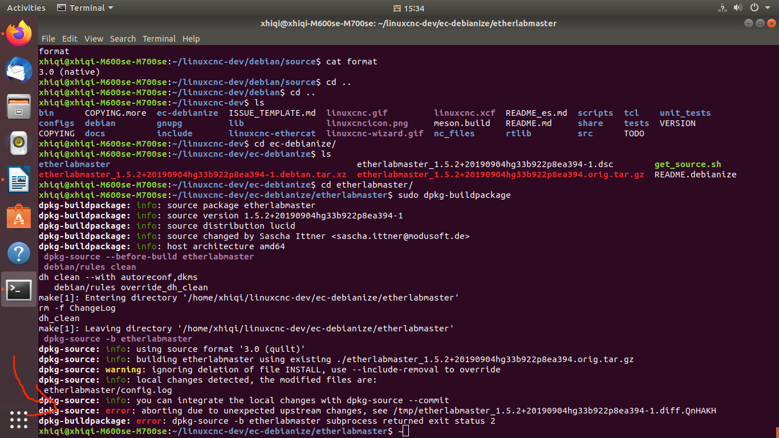Minimize the terminal window
Viewport: 779px width, 438px height.
point(749,23)
